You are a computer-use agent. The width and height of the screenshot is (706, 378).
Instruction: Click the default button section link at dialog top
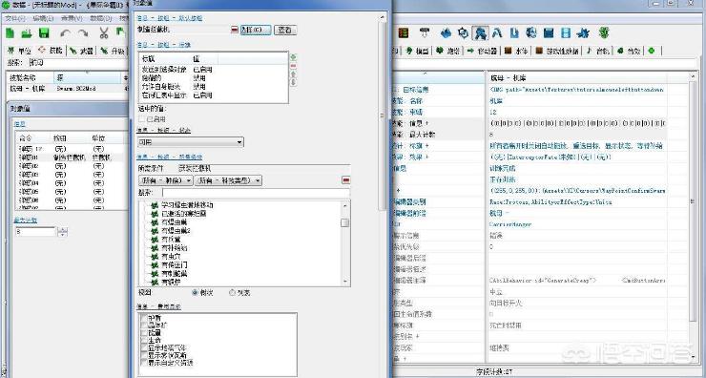click(x=170, y=18)
